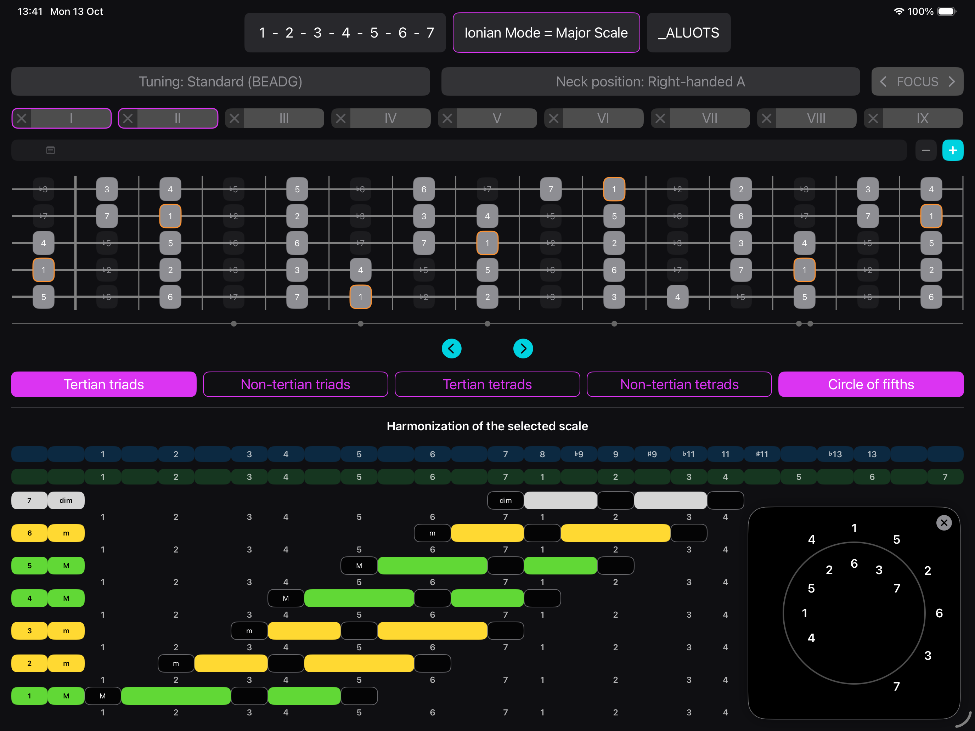Viewport: 975px width, 731px height.
Task: Open Neck position Right-handed A selector
Action: pos(650,81)
